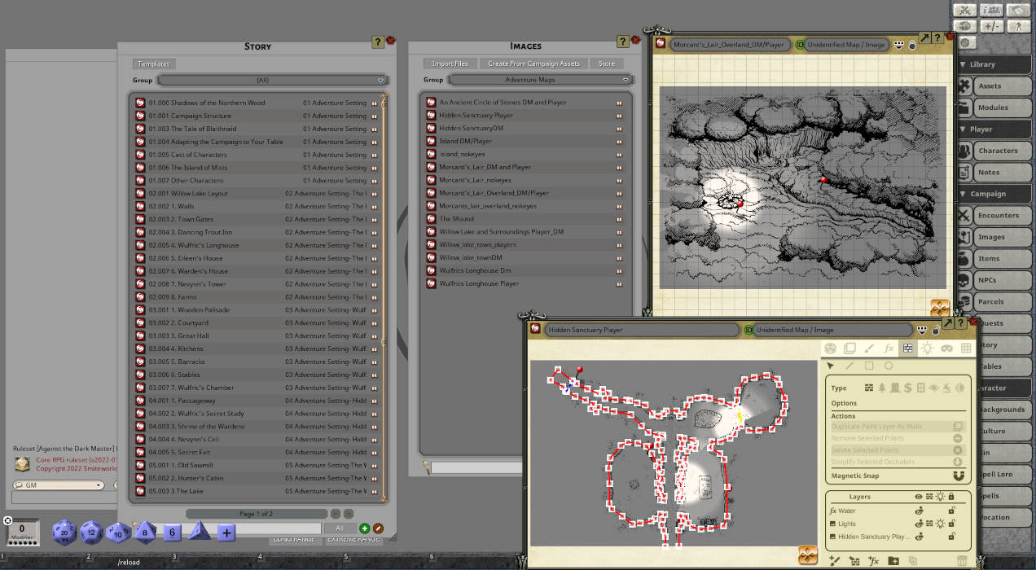The width and height of the screenshot is (1036, 570).
Task: Toggle visibility of the Water layer
Action: click(x=919, y=511)
